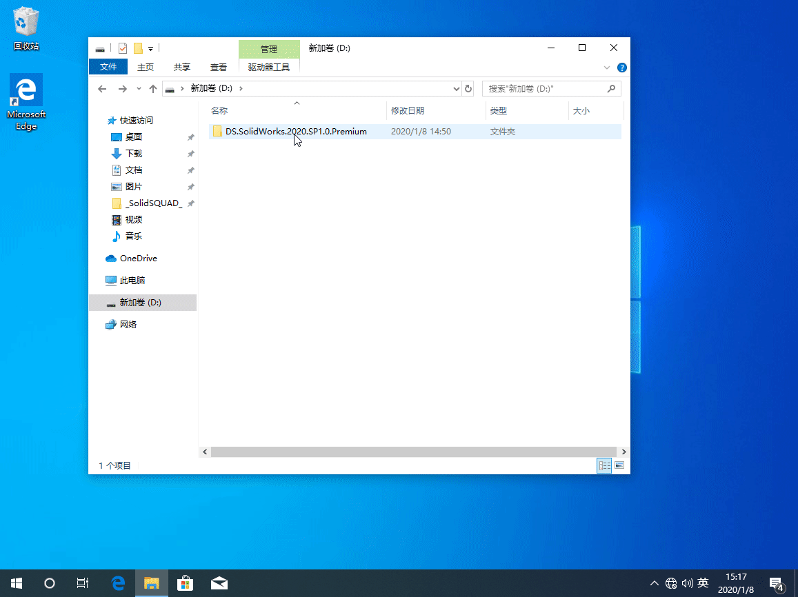Click the 文件夹 type cell
Viewport: 798px width, 597px height.
[x=502, y=131]
